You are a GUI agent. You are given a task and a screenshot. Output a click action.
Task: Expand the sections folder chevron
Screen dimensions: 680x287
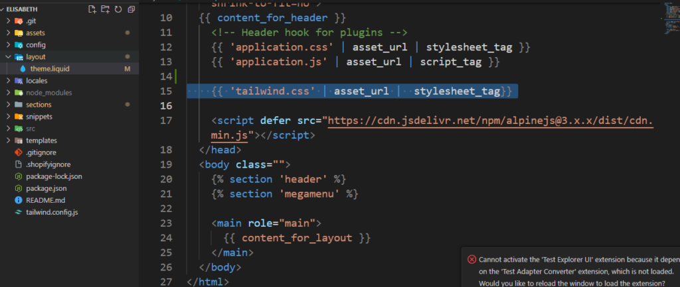(x=8, y=105)
